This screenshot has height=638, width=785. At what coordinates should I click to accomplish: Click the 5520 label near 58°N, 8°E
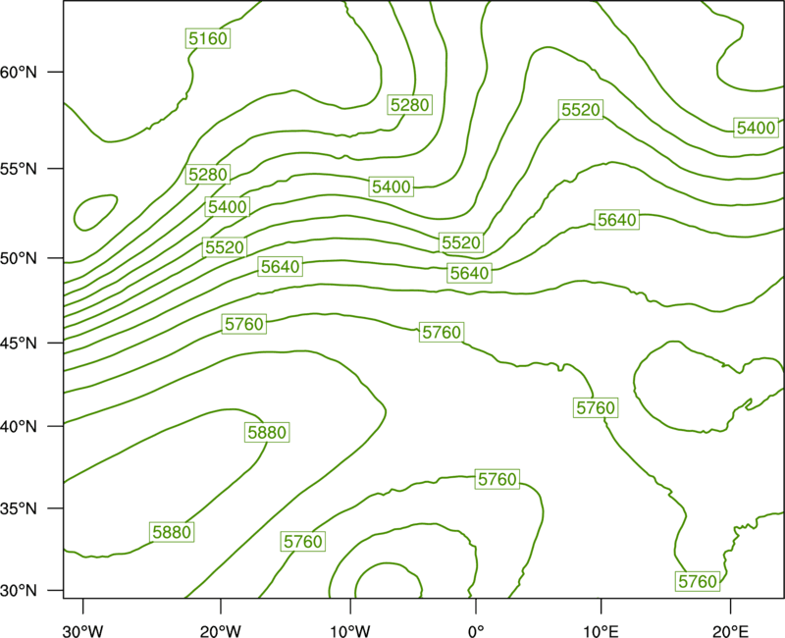pos(581,110)
